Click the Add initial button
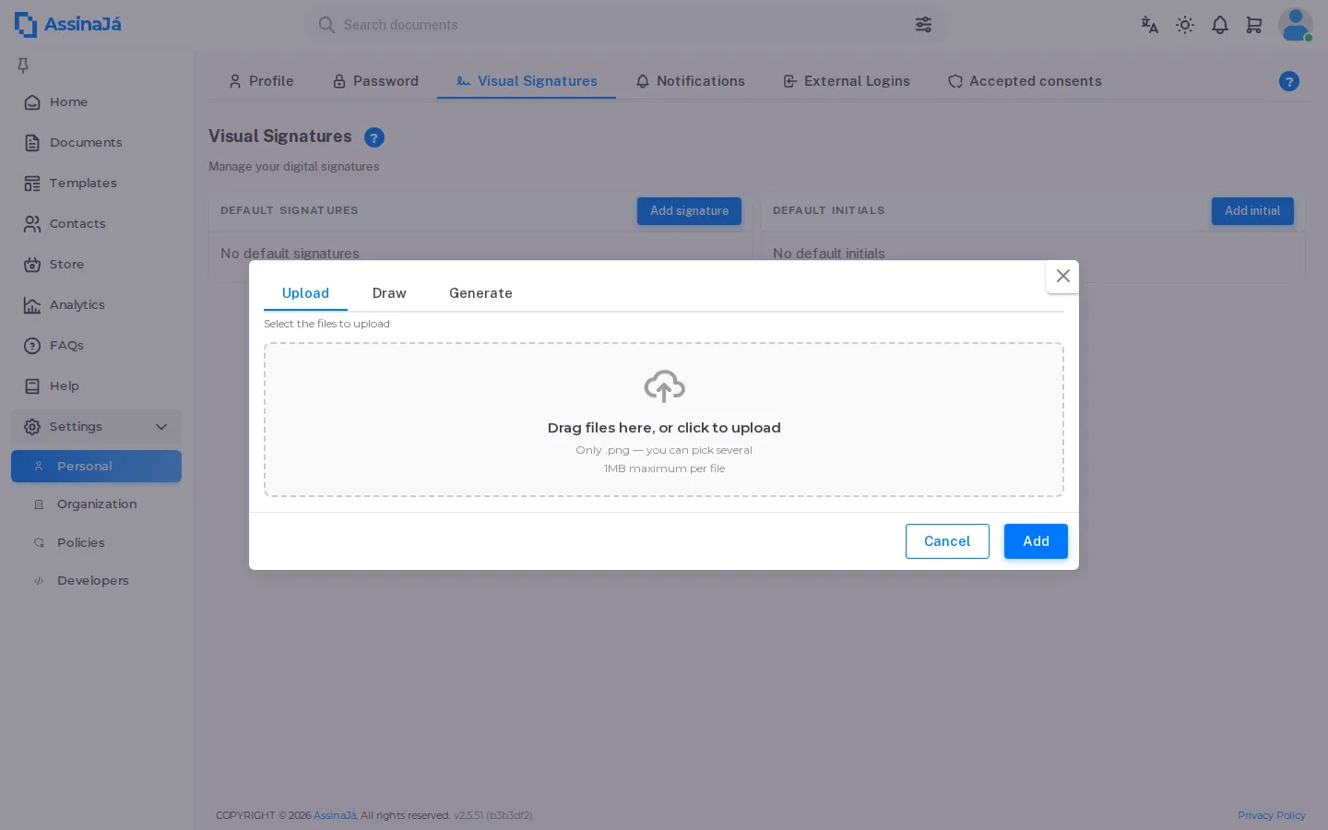The image size is (1328, 830). pyautogui.click(x=1252, y=211)
